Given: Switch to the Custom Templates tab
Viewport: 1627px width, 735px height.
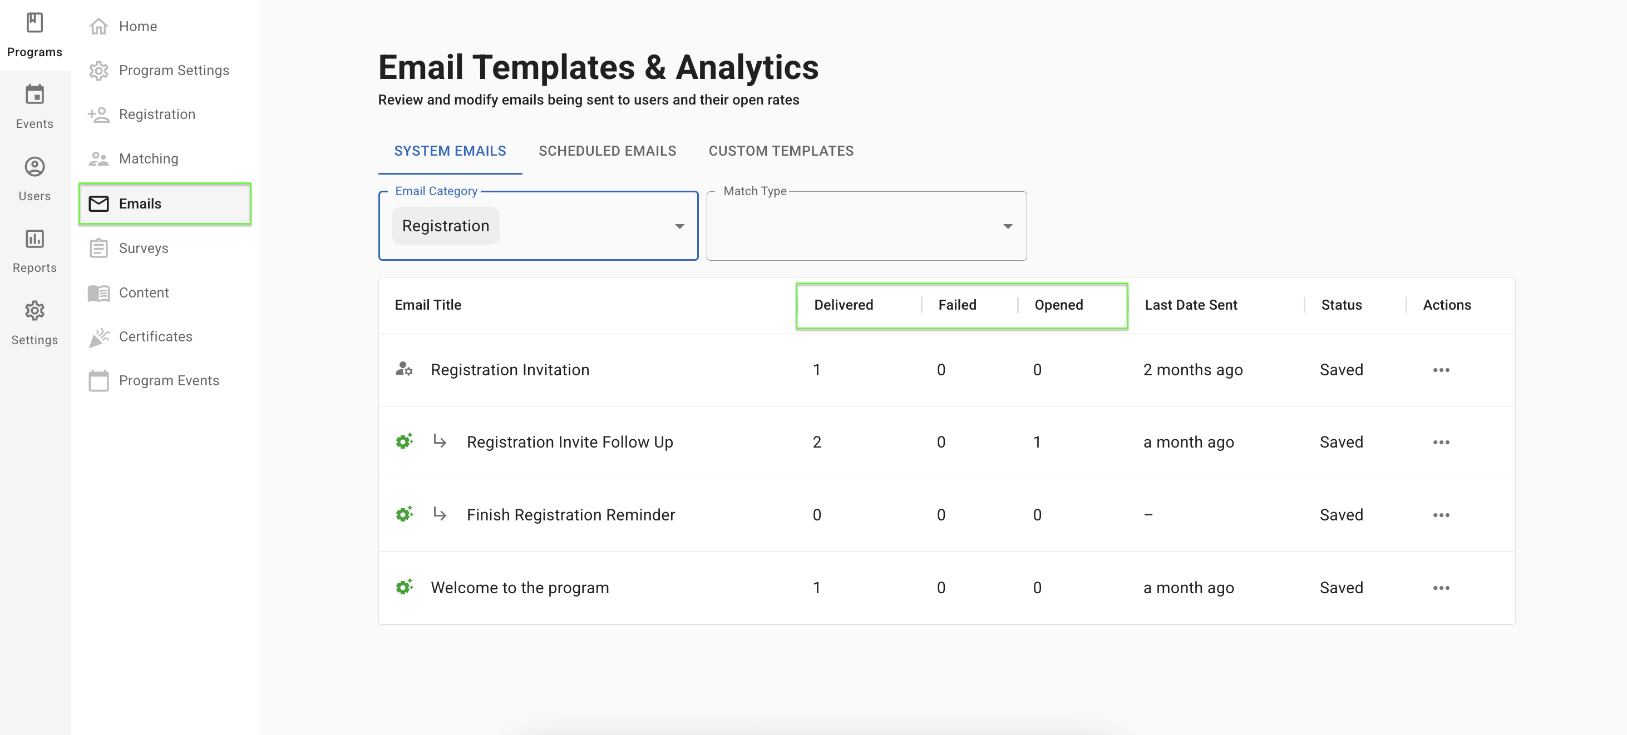Looking at the screenshot, I should [781, 151].
